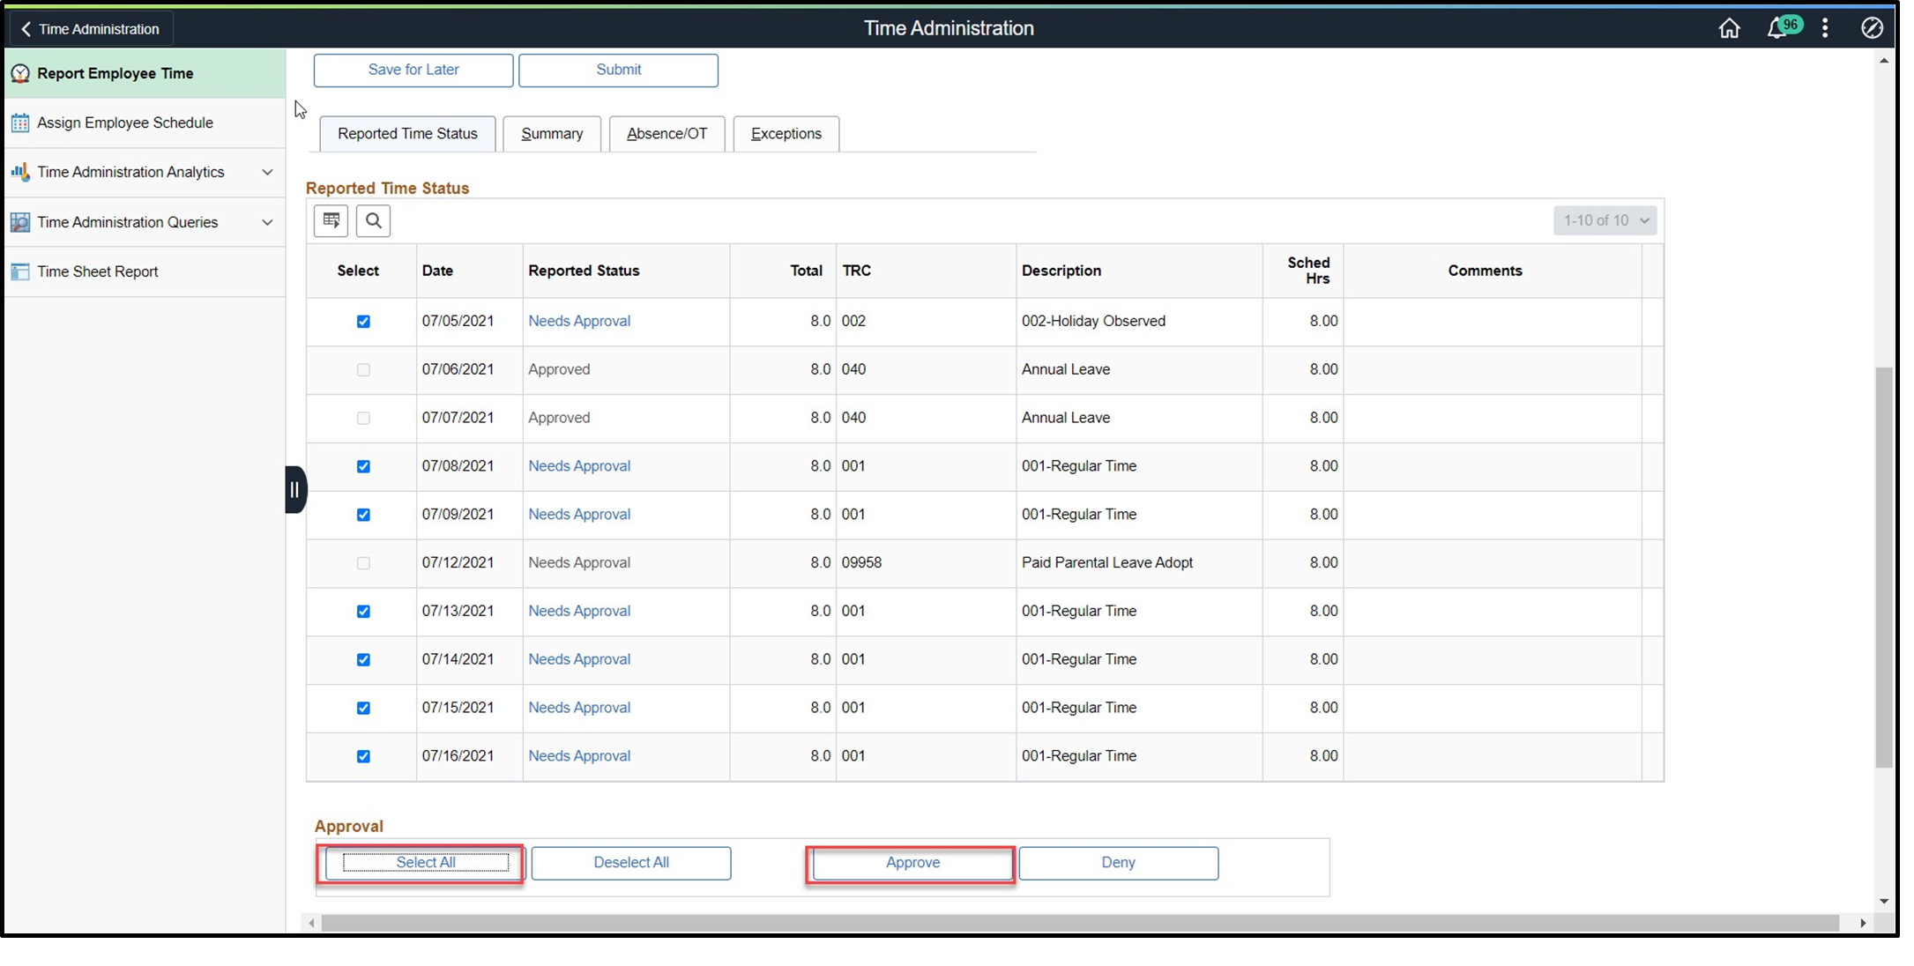Viewport: 1914px width, 966px height.
Task: Uncheck the 07/05/2021 Holiday Observed row
Action: pos(363,322)
